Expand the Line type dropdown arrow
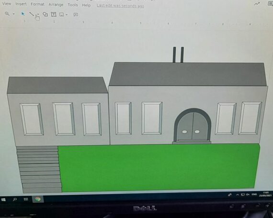 [x=38, y=14]
